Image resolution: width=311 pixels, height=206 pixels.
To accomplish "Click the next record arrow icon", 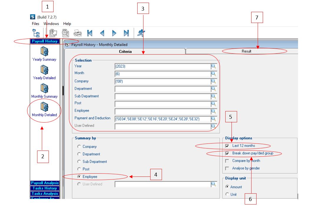I will click(114, 33).
